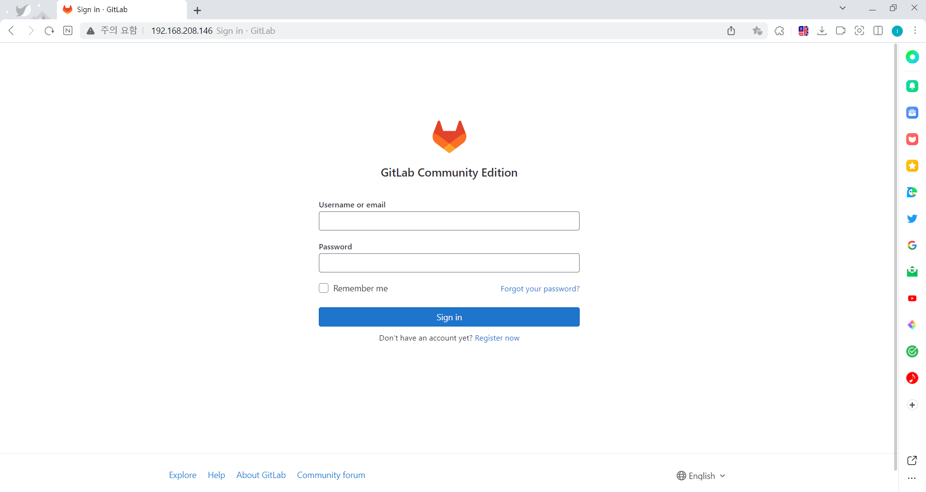Open the red Pocket sidebar icon
Viewport: 926px width, 492px height.
tap(912, 139)
